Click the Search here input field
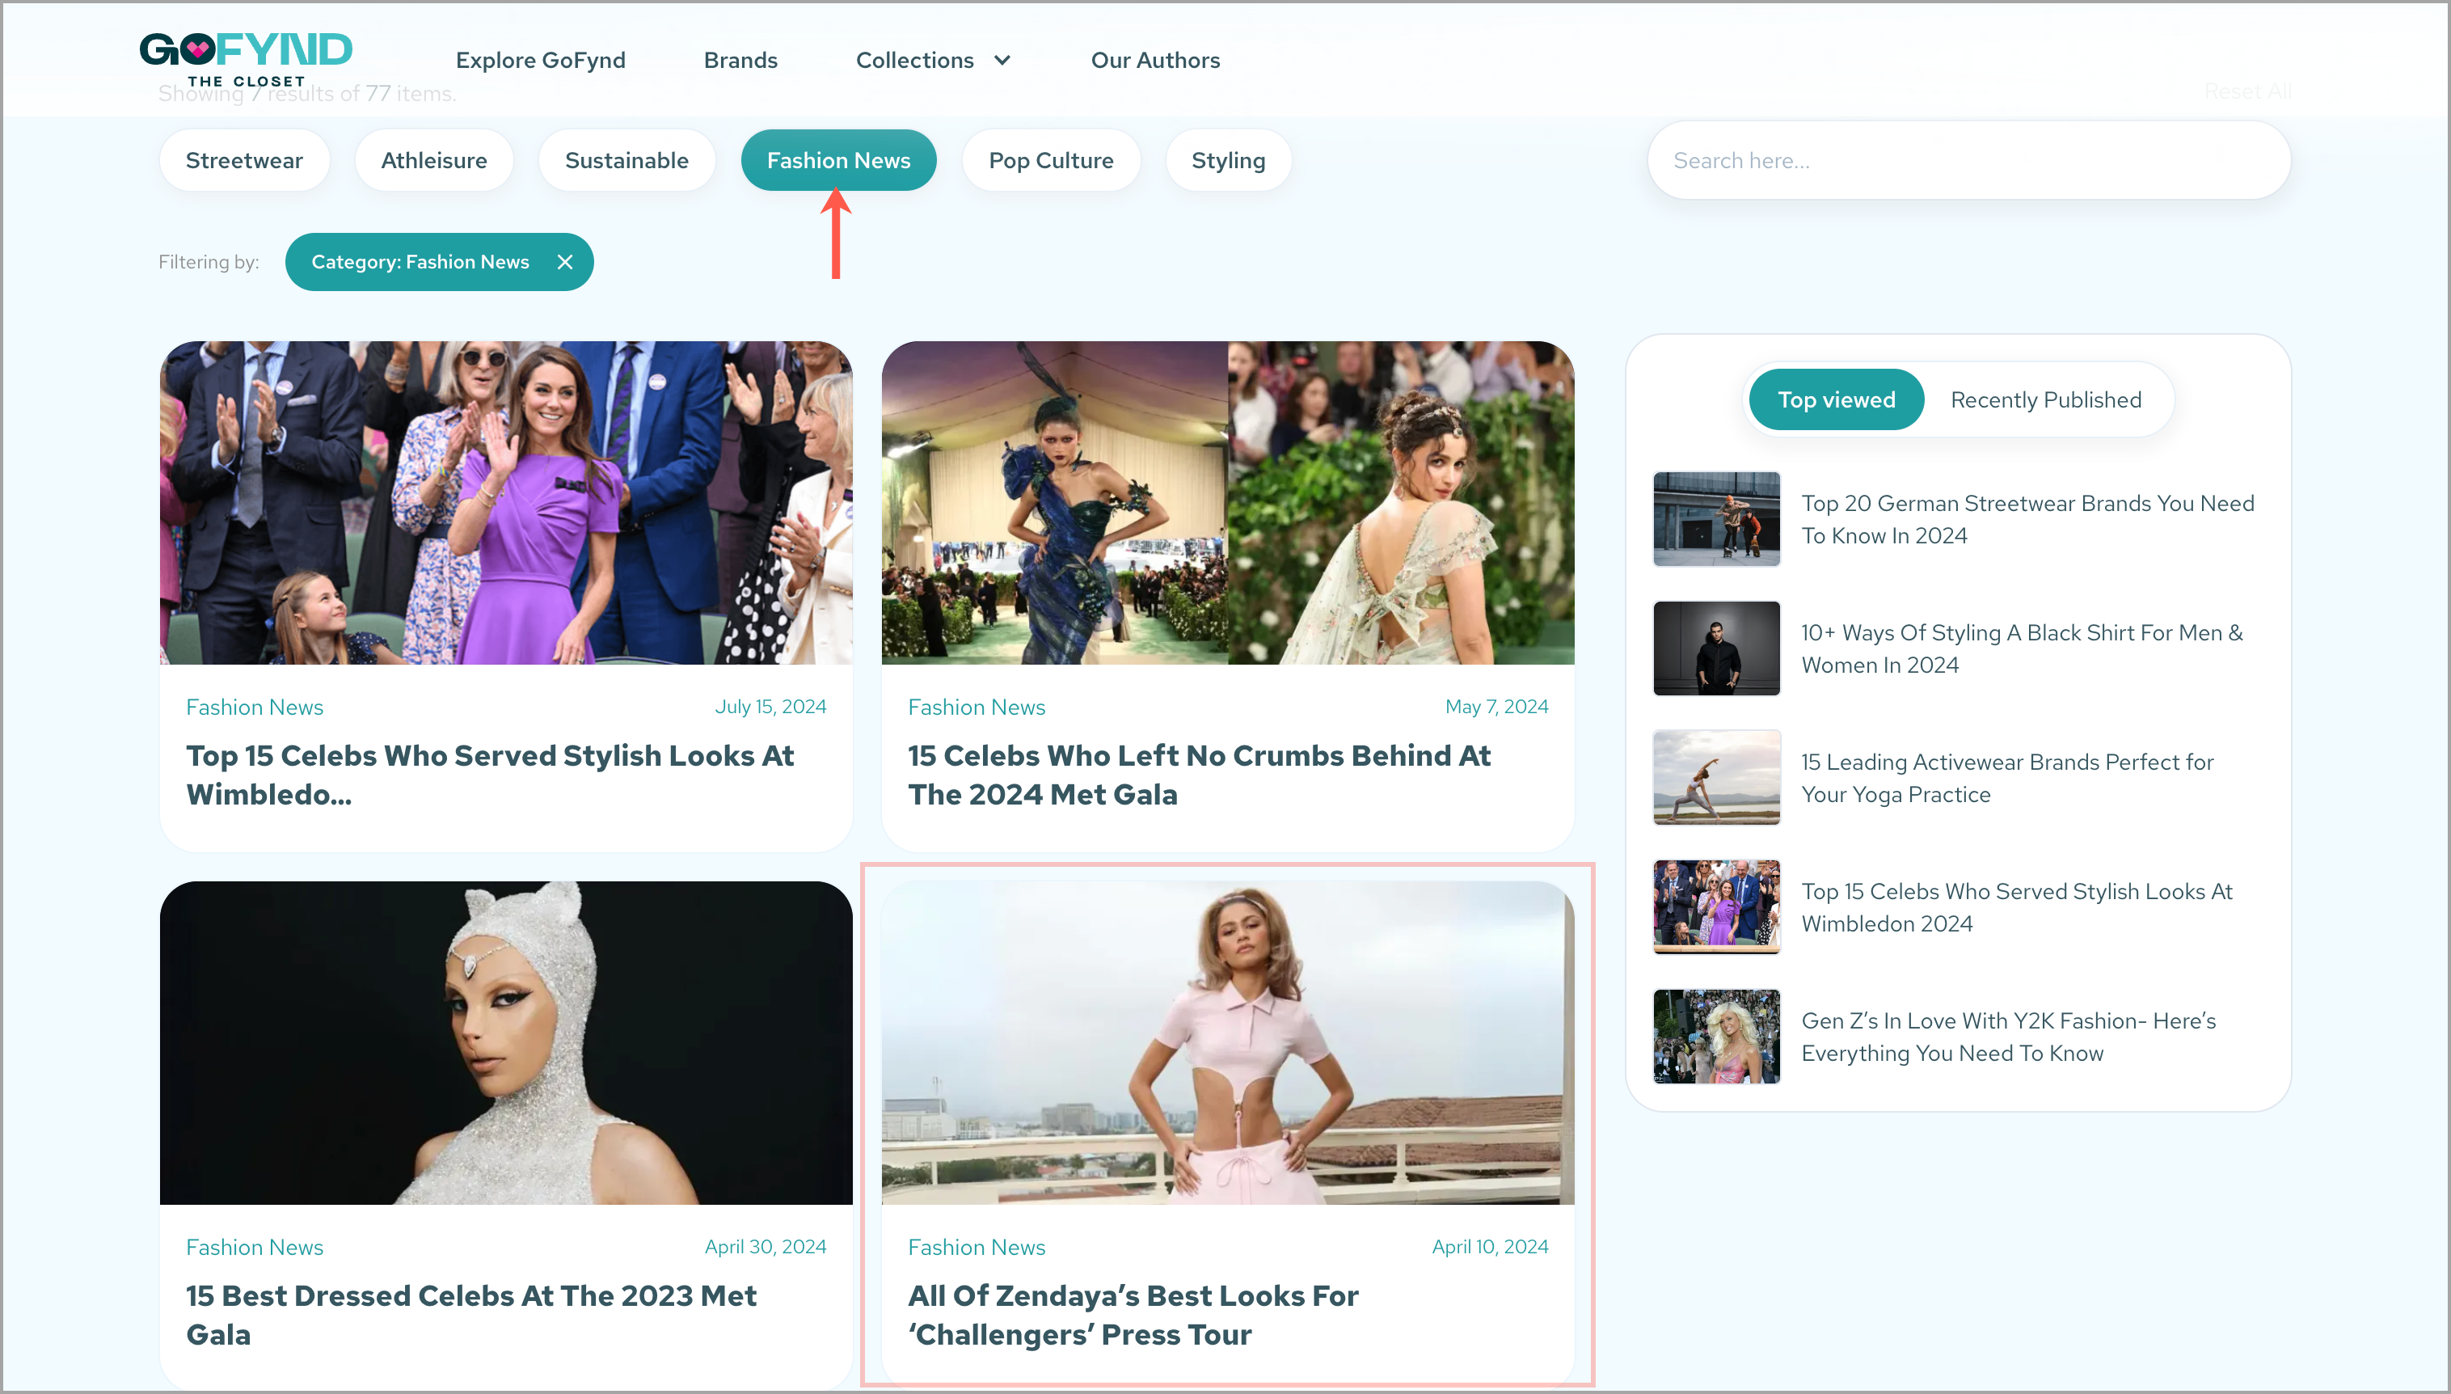Image resolution: width=2451 pixels, height=1394 pixels. (1968, 160)
